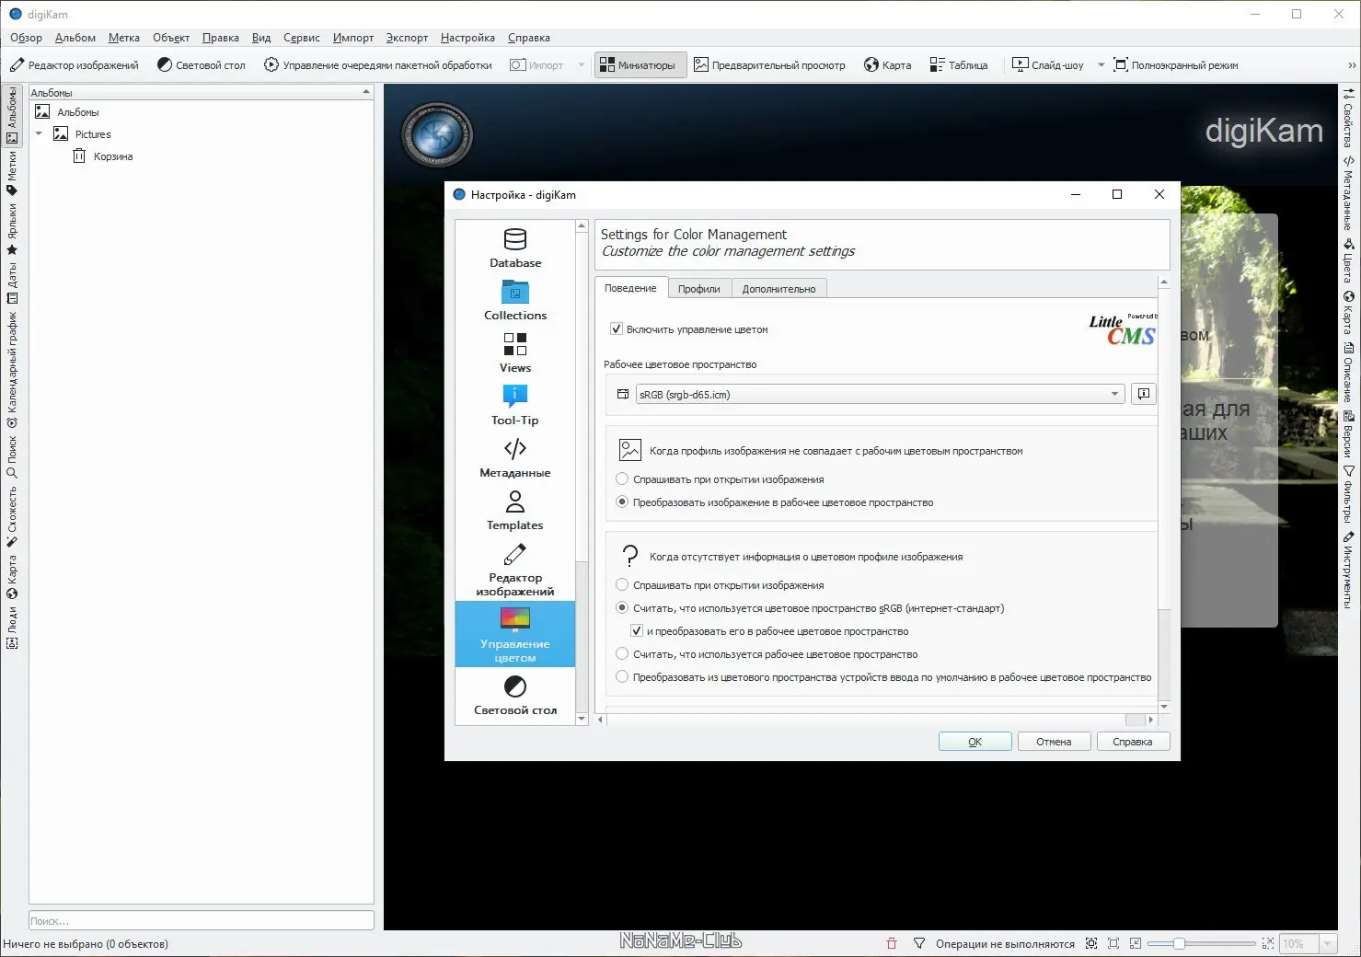Open Управление очередями пакетной обработки
Screen dimensions: 1361x957
(x=378, y=65)
